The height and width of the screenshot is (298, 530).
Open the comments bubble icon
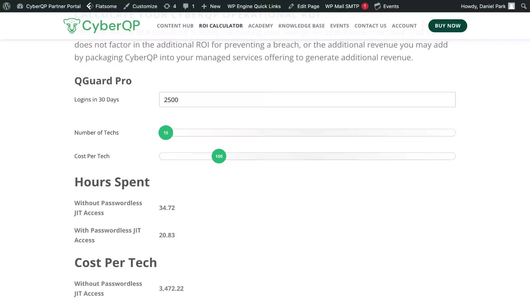click(x=186, y=6)
